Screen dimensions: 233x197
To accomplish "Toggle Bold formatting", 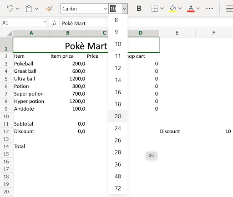I will point(139,9).
